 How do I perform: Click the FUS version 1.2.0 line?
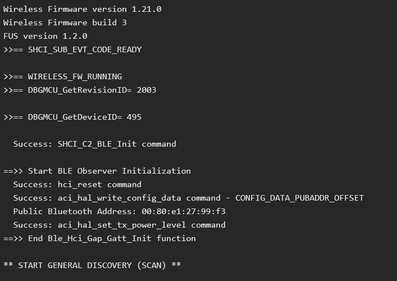click(x=45, y=36)
